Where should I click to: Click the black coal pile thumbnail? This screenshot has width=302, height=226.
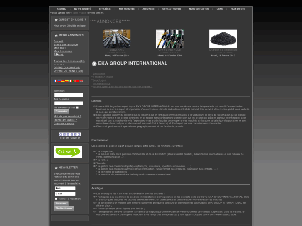(x=223, y=39)
